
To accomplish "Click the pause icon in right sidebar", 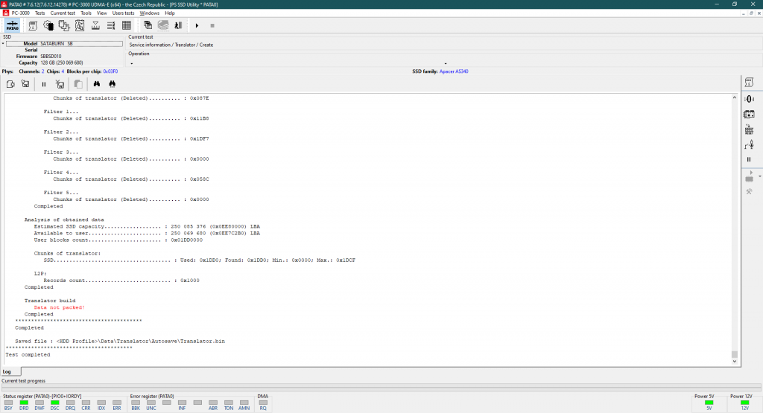I will 749,159.
